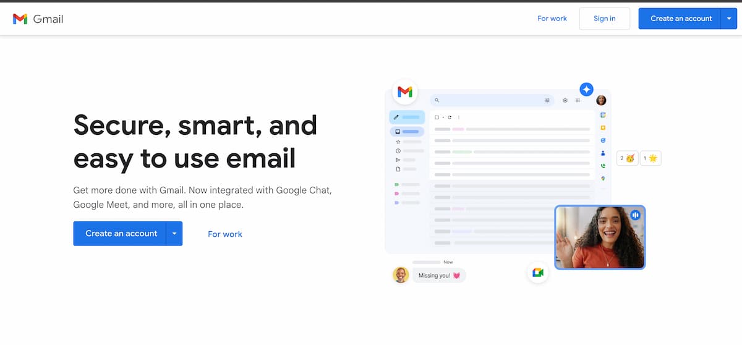Click the profile photo in mock inbox
The height and width of the screenshot is (345, 742).
click(601, 100)
